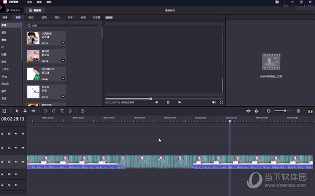Click the music search field
Image resolution: width=315 pixels, height=196 pixels.
pyautogui.click(x=62, y=26)
